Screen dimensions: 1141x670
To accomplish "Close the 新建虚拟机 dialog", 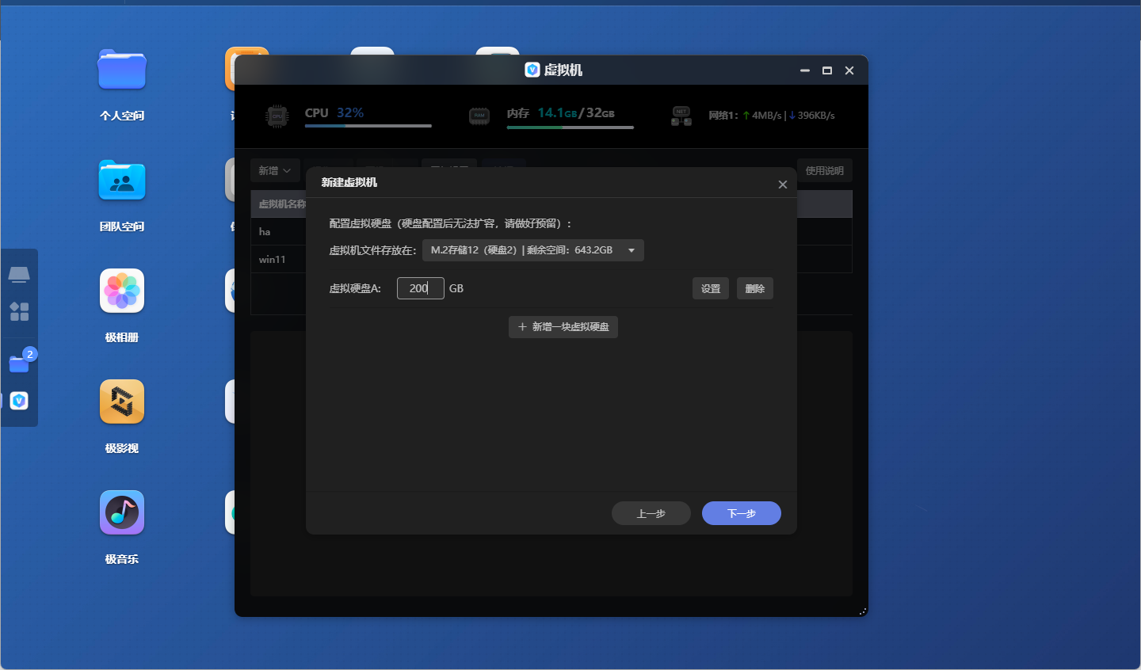I will coord(782,185).
